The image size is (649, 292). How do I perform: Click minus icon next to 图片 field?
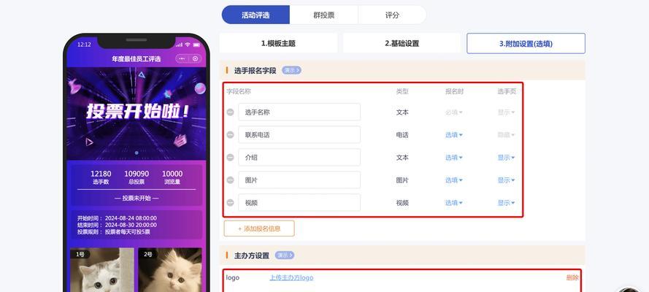point(230,180)
